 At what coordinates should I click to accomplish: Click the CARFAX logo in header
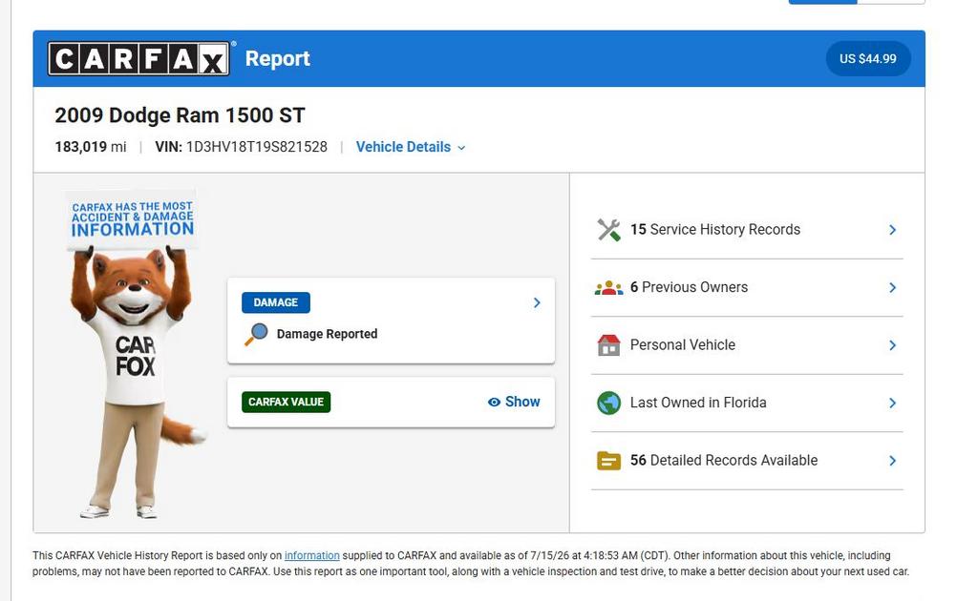click(x=138, y=58)
